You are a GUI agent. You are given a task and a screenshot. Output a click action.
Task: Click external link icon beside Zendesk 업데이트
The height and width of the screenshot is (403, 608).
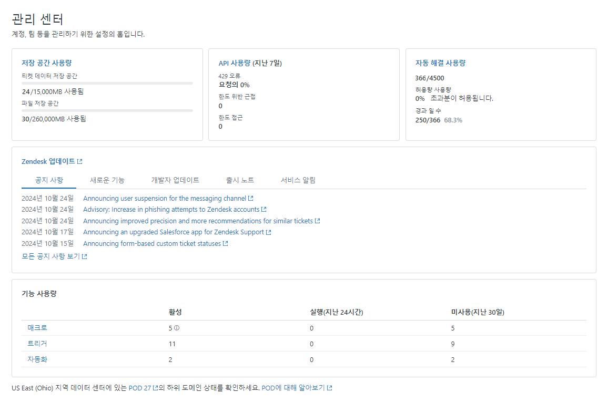(80, 162)
